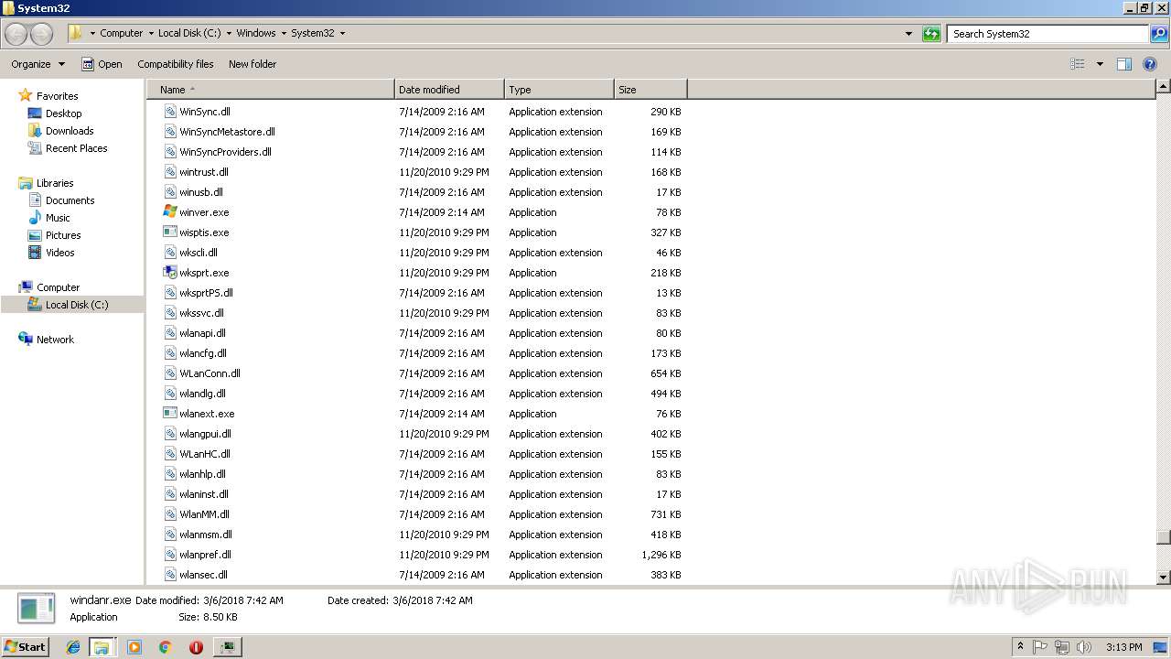The height and width of the screenshot is (659, 1171).
Task: Sort by the Name column header
Action: 271,90
